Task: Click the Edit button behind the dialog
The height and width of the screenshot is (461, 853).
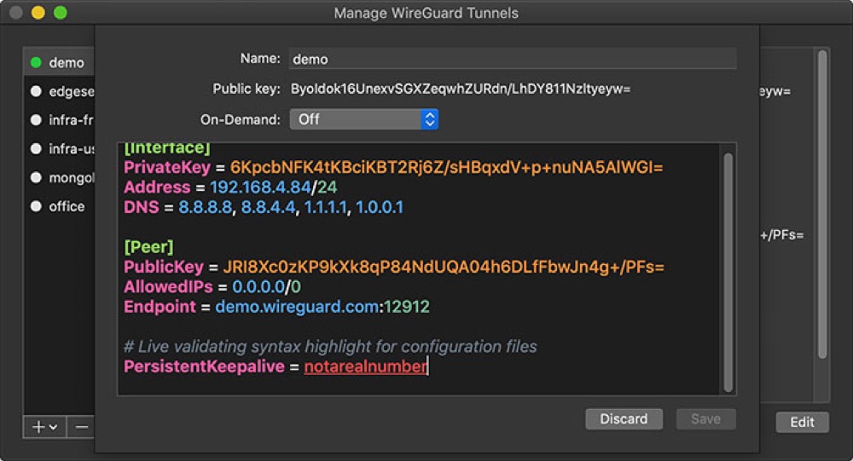Action: tap(802, 423)
